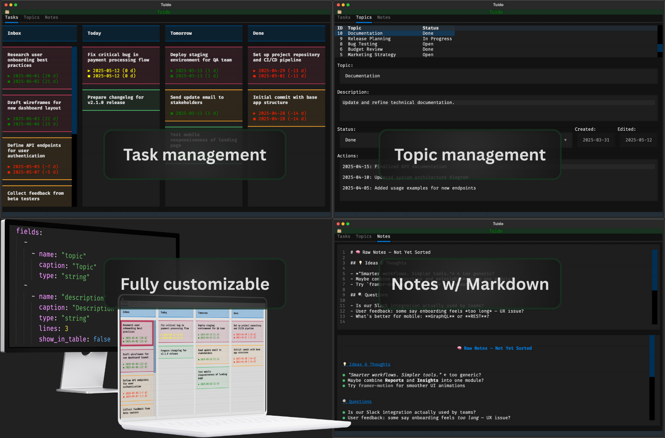
Task: Open the folder icon in the Notes window
Action: coord(338,231)
